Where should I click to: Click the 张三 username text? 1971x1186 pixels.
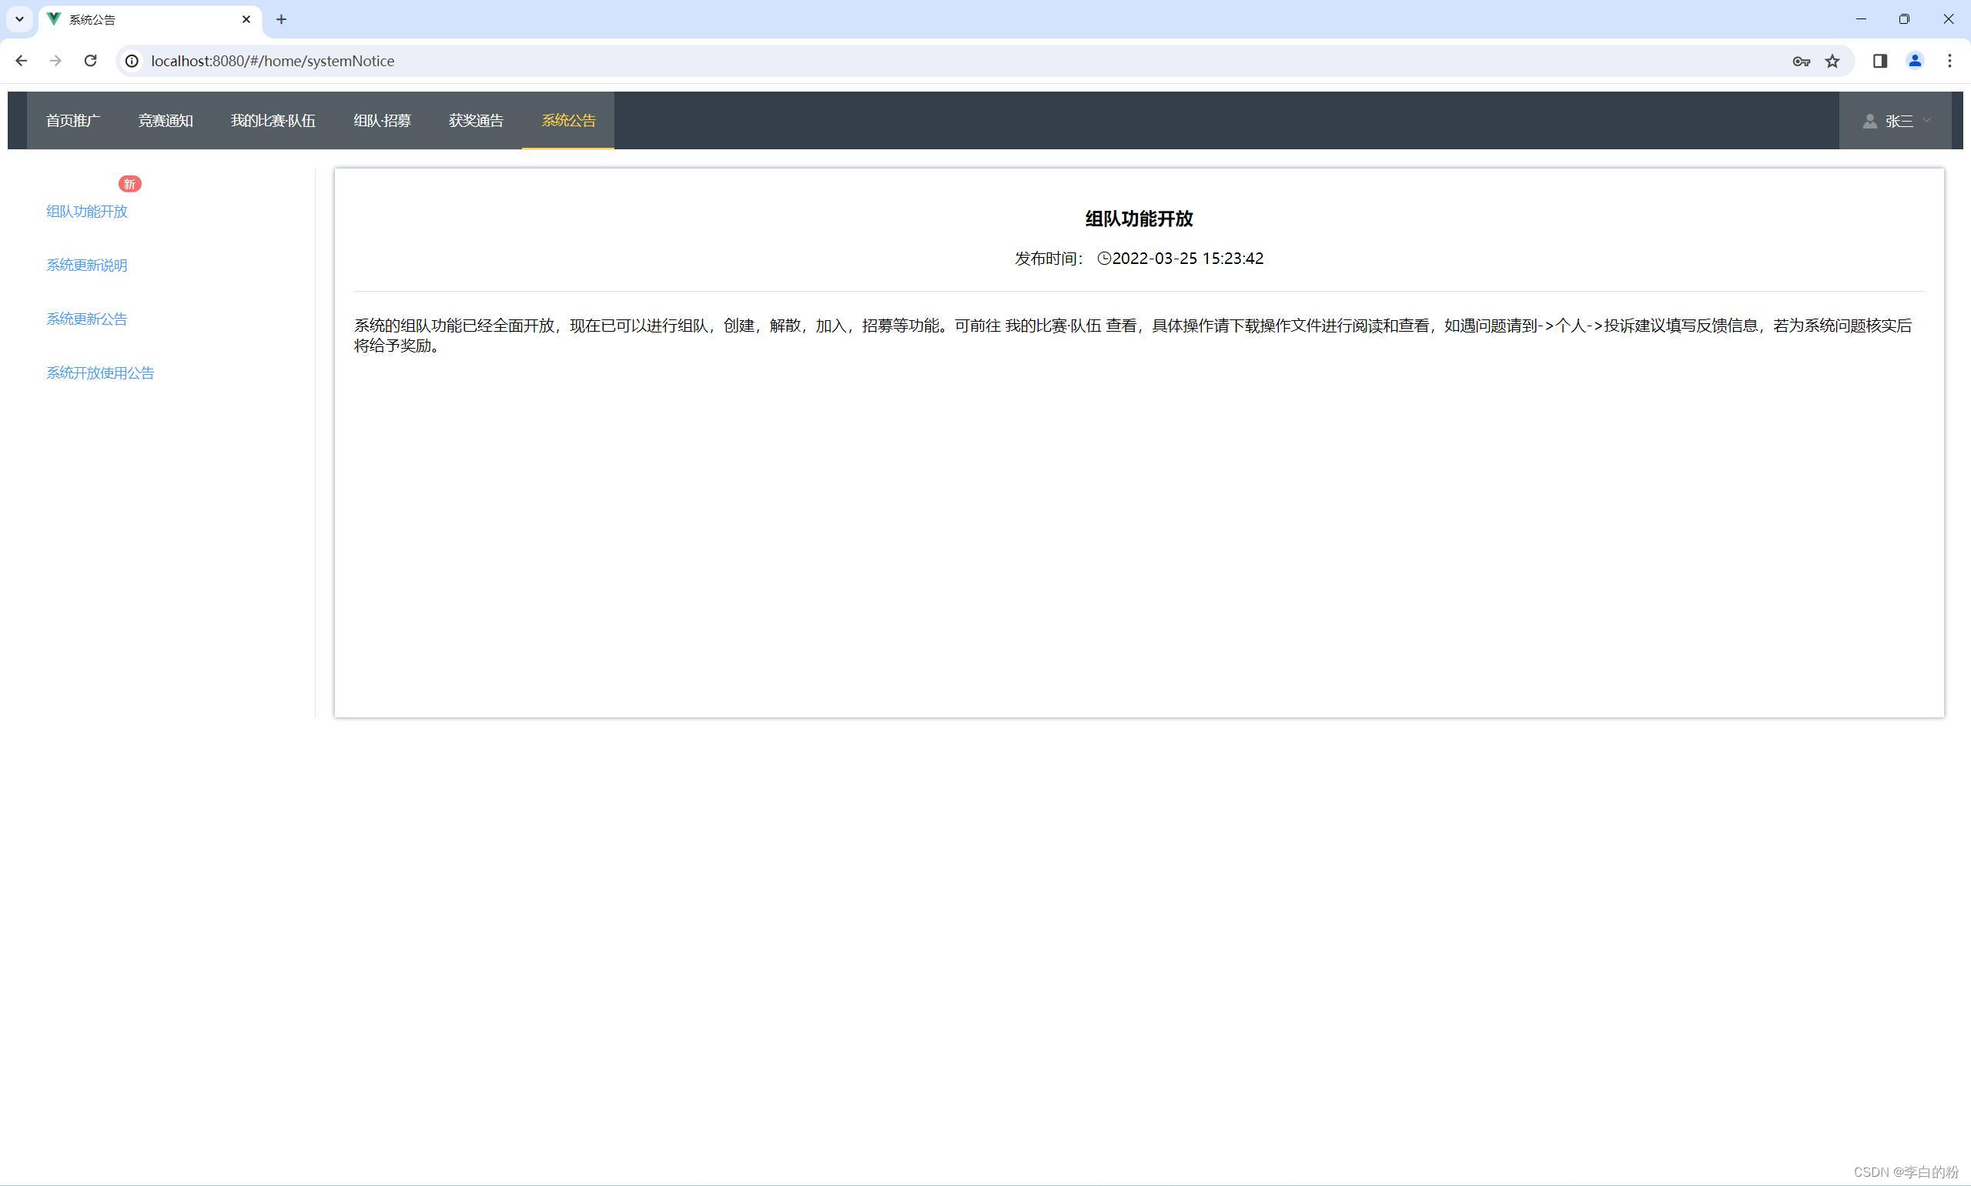coord(1899,121)
